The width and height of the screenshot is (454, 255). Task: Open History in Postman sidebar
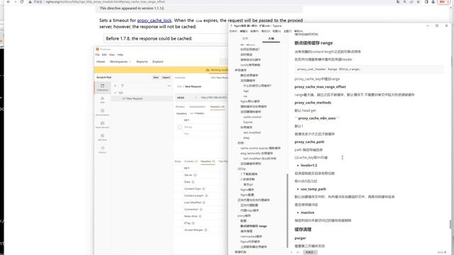point(102,149)
